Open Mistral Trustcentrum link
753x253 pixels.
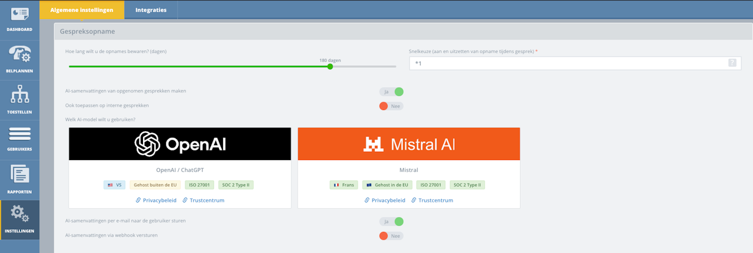click(432, 200)
